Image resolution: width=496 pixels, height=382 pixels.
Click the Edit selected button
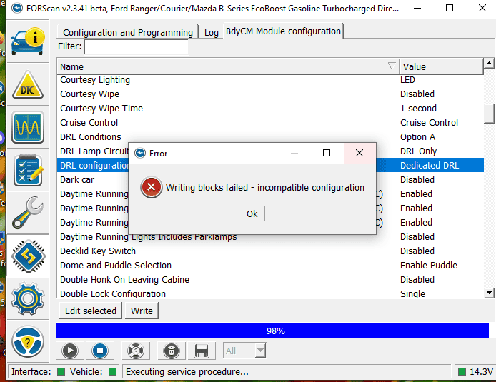coord(91,311)
